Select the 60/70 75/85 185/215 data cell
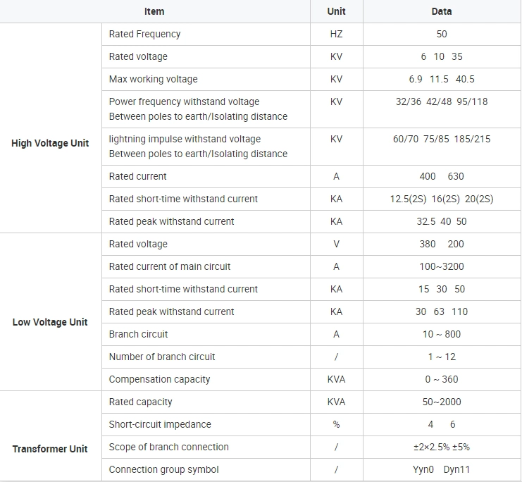Image resolution: width=522 pixels, height=482 pixels. tap(442, 147)
